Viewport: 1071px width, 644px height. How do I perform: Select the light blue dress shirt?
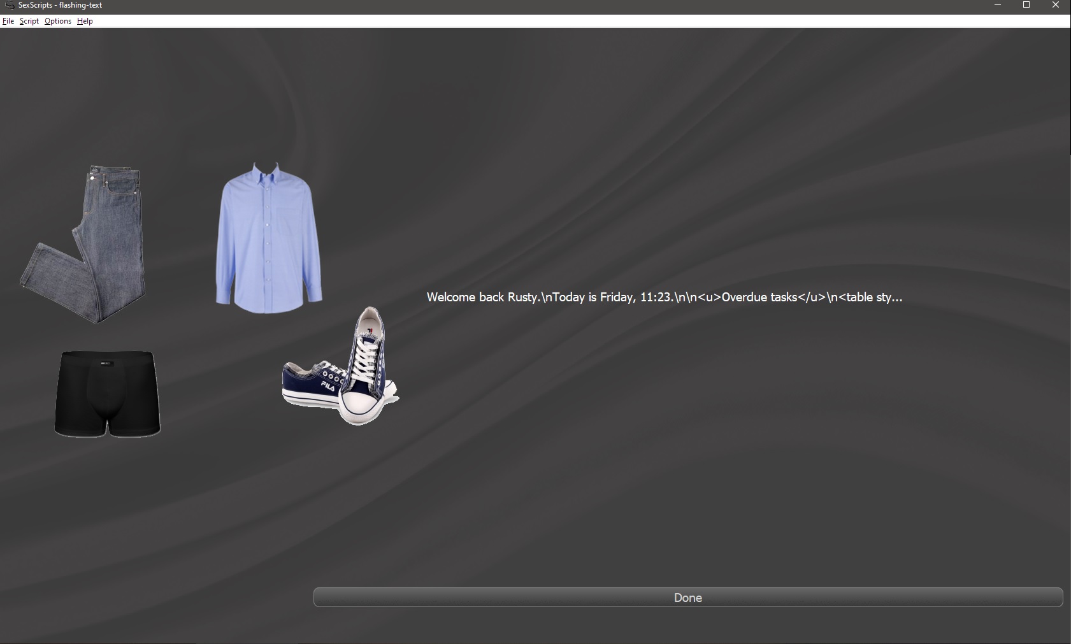click(x=268, y=242)
